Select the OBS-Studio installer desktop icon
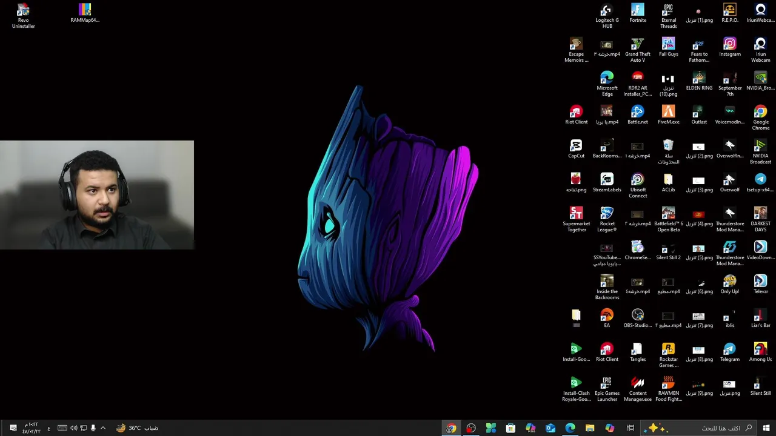Image resolution: width=776 pixels, height=436 pixels. [x=638, y=319]
